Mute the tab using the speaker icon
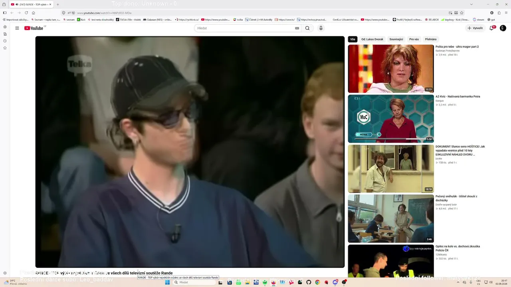 17,4
